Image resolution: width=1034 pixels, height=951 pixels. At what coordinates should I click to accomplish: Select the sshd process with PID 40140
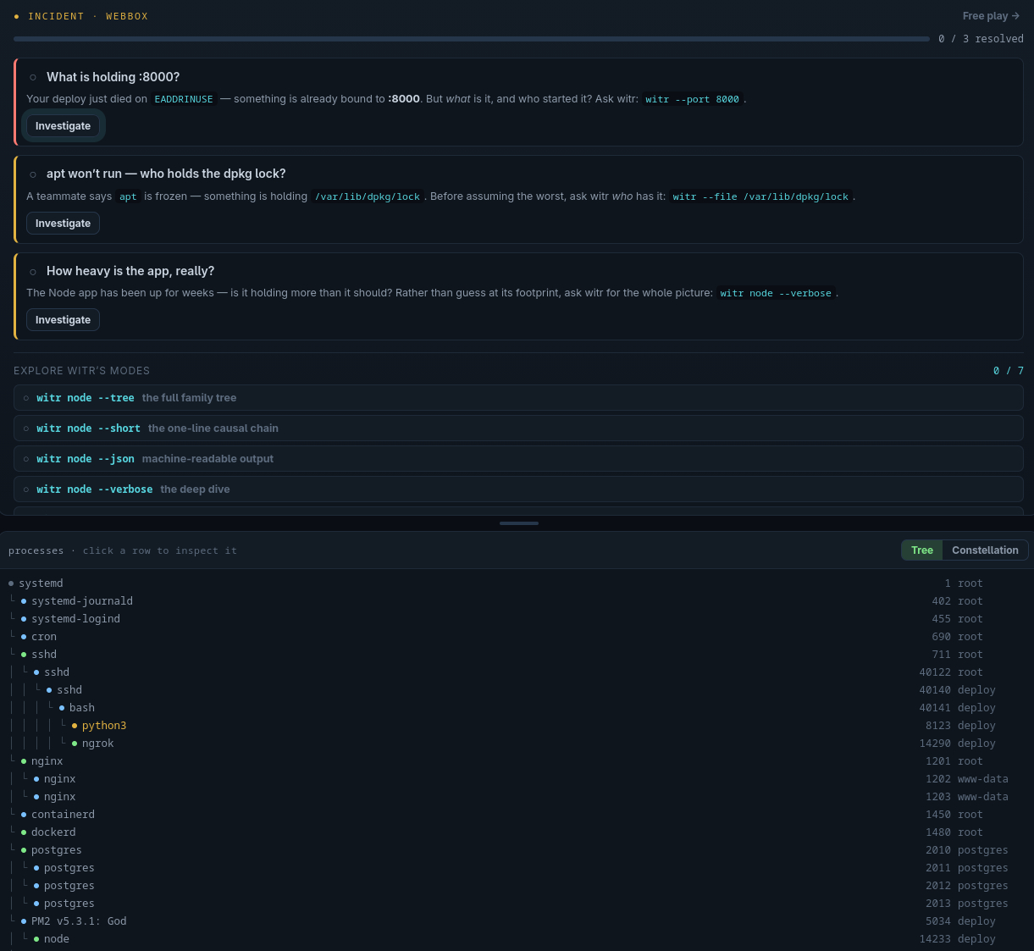coord(517,690)
